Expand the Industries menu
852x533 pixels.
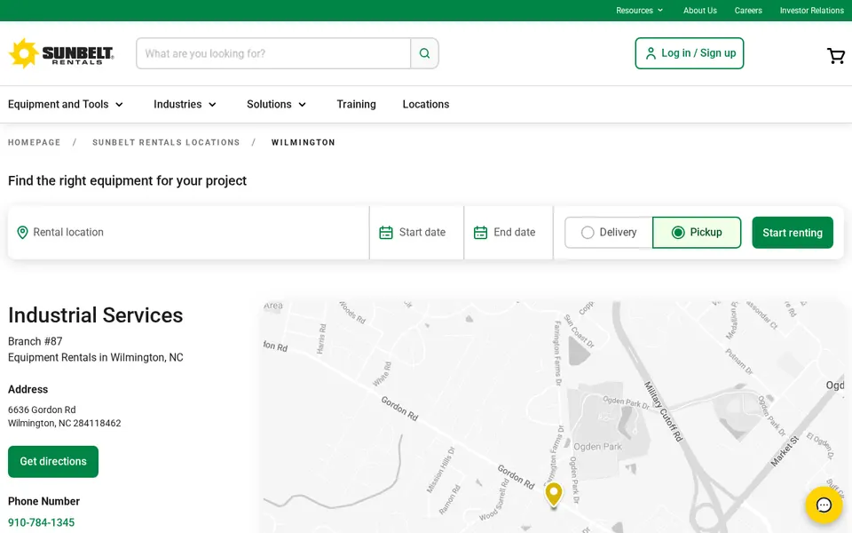pos(185,104)
